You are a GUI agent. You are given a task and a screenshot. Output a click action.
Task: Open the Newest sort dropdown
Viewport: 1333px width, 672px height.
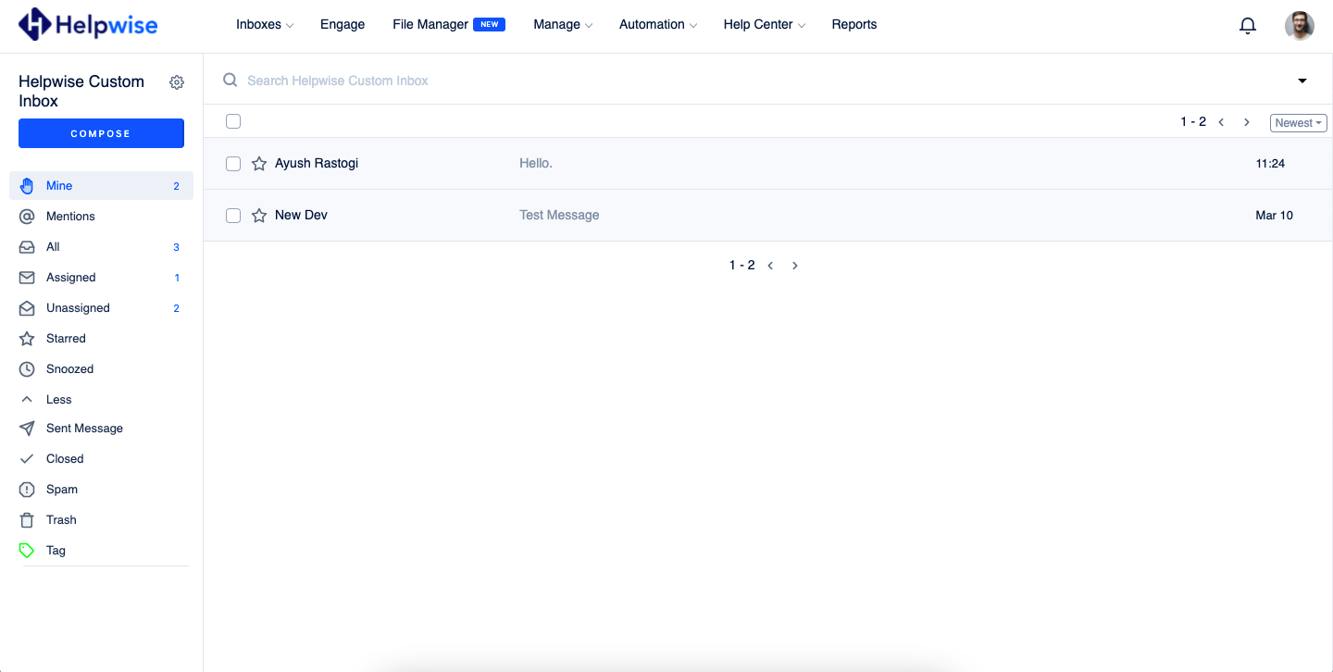click(1298, 122)
